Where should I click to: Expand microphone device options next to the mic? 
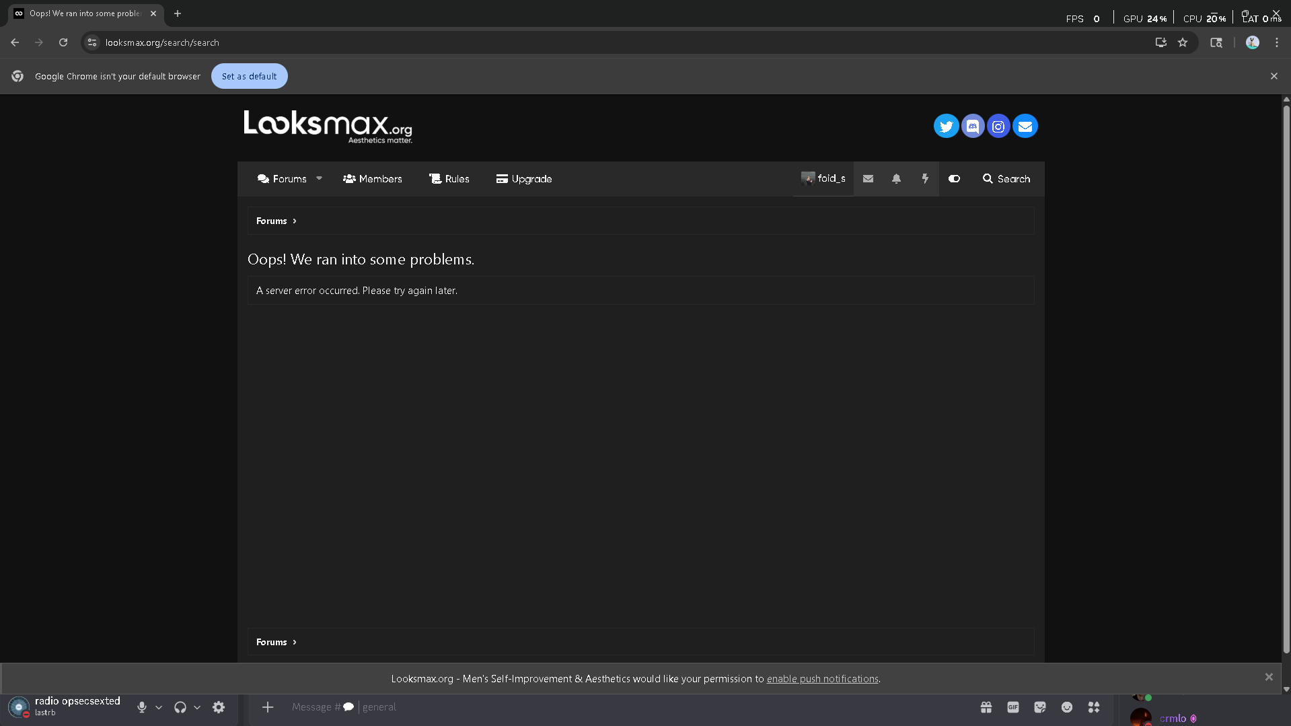[x=159, y=707]
